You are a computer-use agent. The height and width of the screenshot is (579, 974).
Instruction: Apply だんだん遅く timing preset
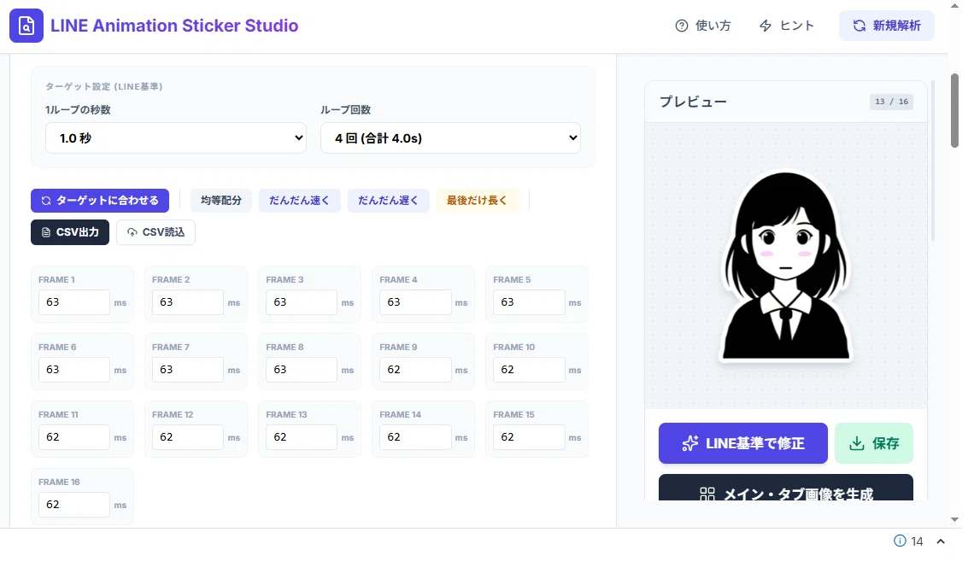click(x=388, y=201)
